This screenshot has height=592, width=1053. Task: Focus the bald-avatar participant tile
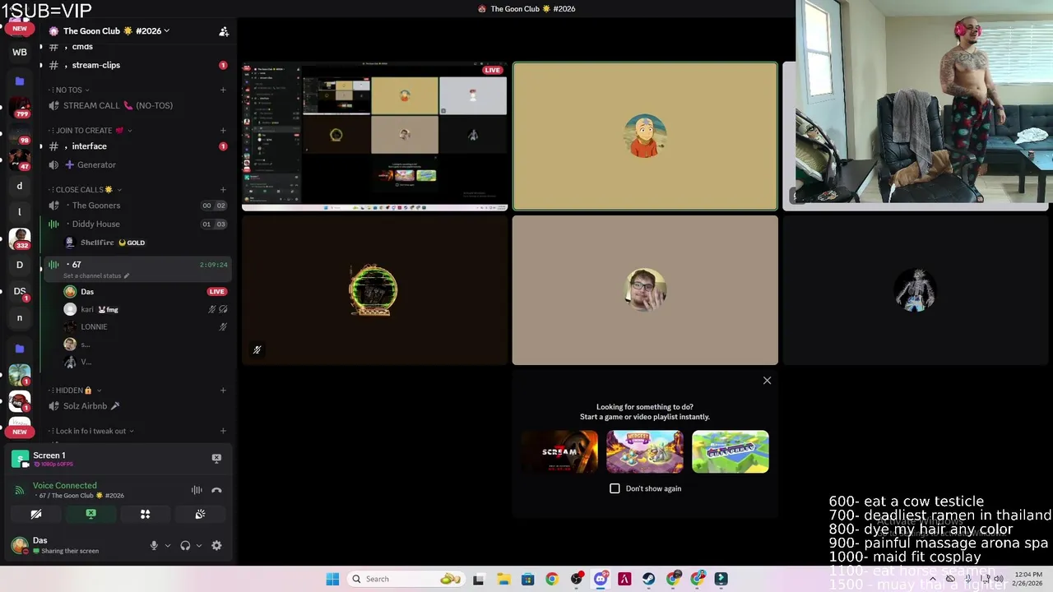pos(645,136)
